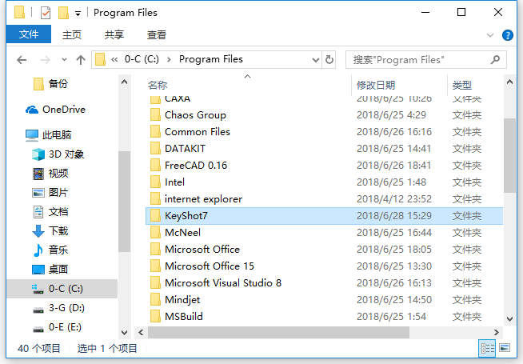
Task: Select the MSBuild folder name
Action: pos(184,317)
